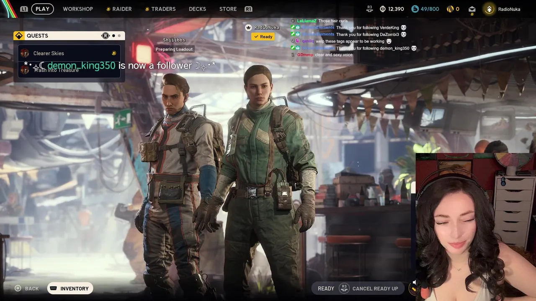The image size is (536, 301).
Task: Click the R3 icon in Ready bar
Action: 344,288
